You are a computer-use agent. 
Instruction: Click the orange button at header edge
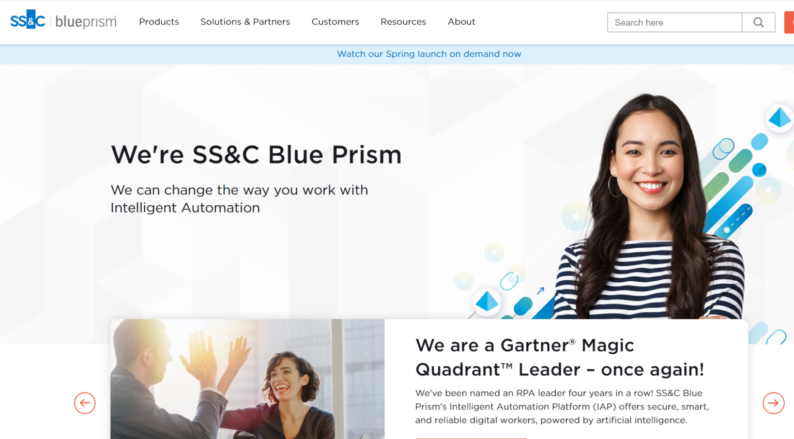tap(789, 22)
